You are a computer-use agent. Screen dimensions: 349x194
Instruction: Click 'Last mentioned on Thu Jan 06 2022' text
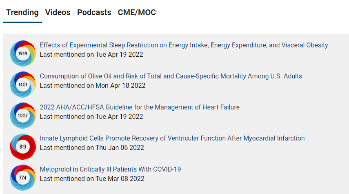point(92,148)
